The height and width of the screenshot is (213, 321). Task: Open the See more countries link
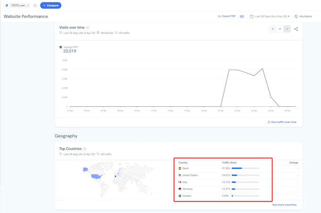(284, 205)
